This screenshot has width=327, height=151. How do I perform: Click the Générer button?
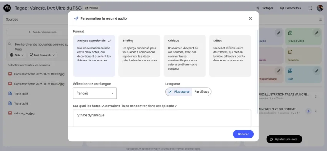(243, 134)
